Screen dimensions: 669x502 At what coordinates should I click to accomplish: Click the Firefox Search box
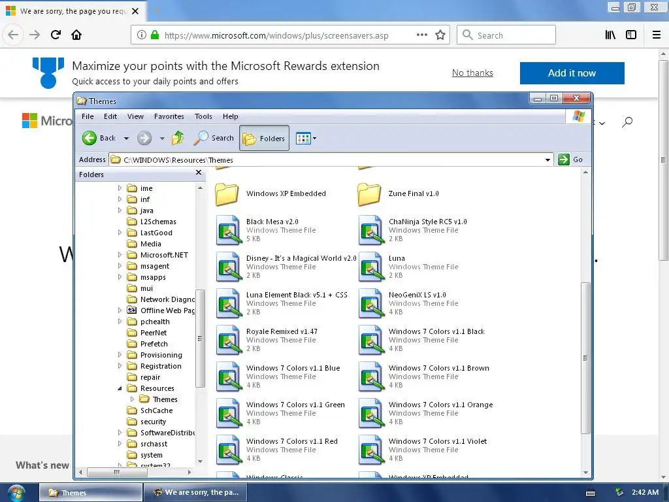pos(506,35)
